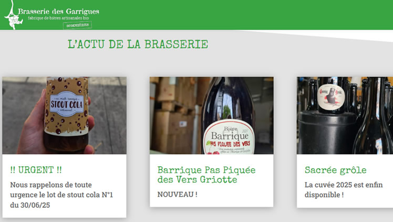Open the Sacrée grôle bottles photo
393x222 pixels.
(345, 115)
